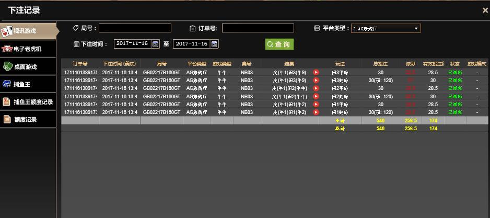This screenshot has width=490, height=218.
Task: Click the 总投注 column header
Action: pyautogui.click(x=380, y=64)
